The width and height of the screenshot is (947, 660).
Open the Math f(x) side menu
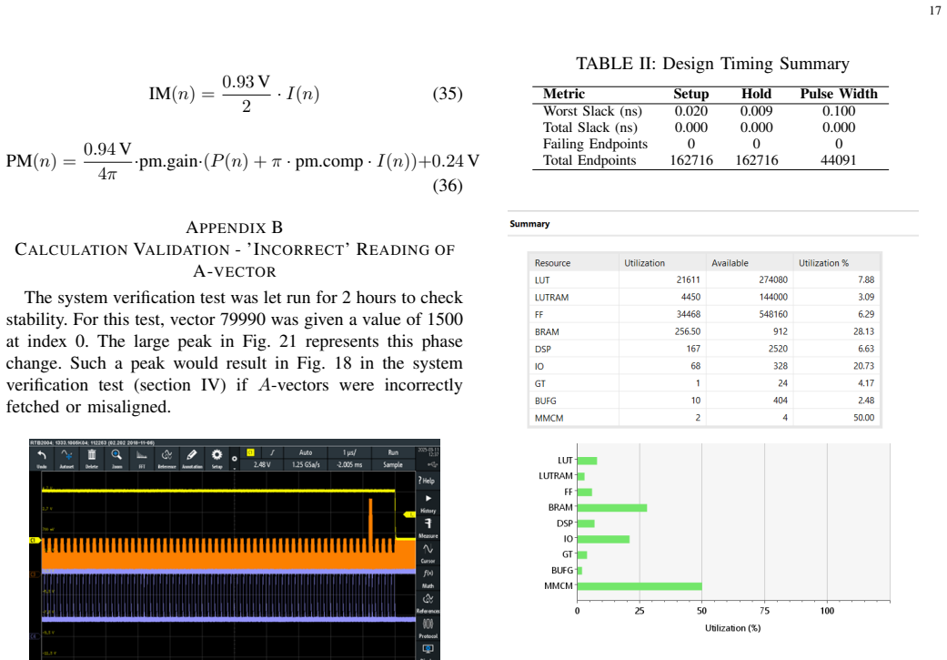(428, 578)
